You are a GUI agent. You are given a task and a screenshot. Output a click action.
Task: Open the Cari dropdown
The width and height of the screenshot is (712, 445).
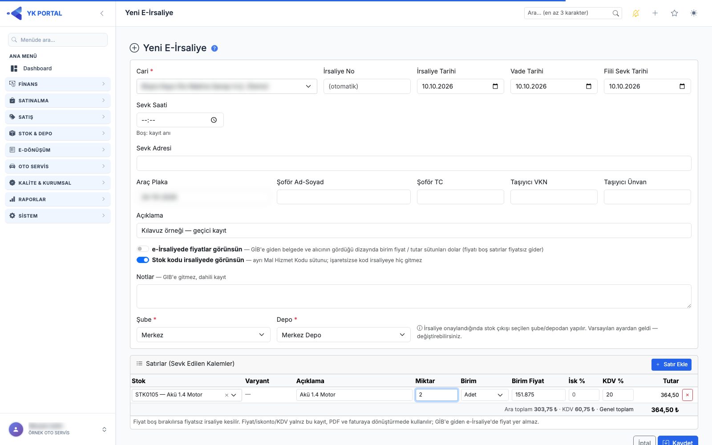227,86
